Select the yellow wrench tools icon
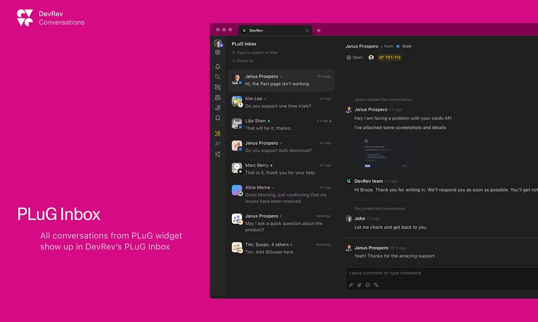The image size is (538, 322). click(x=217, y=134)
